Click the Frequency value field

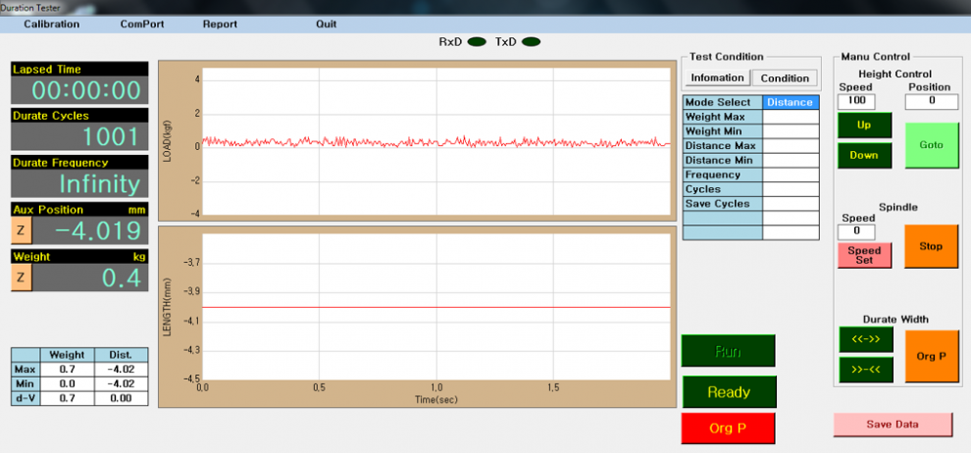tap(791, 175)
